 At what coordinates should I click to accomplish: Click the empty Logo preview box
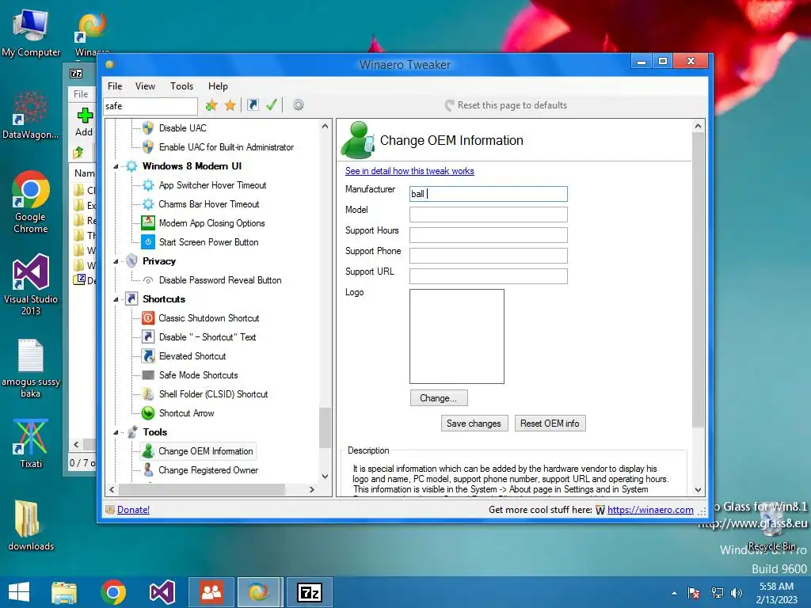(457, 336)
